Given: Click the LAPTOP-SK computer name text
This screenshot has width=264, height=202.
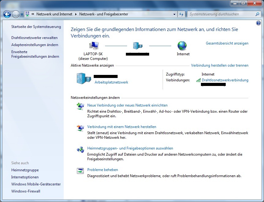Looking at the screenshot, I should (93, 54).
